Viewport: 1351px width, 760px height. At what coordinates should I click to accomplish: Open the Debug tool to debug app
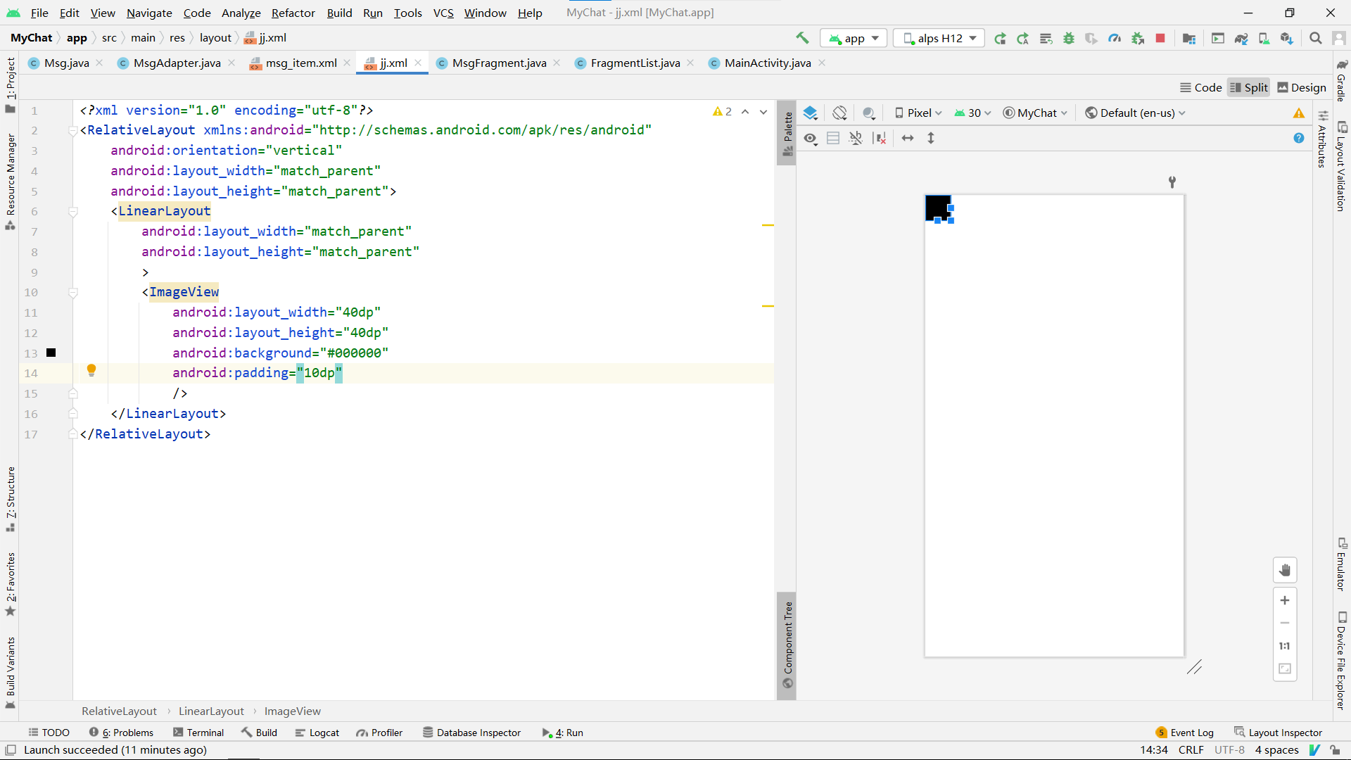(x=1069, y=38)
